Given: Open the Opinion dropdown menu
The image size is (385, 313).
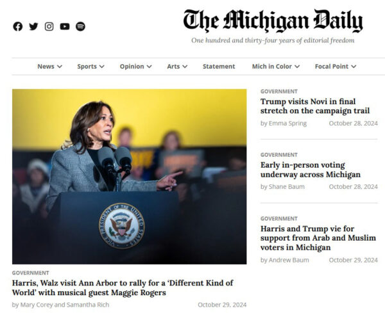Looking at the screenshot, I should 135,67.
